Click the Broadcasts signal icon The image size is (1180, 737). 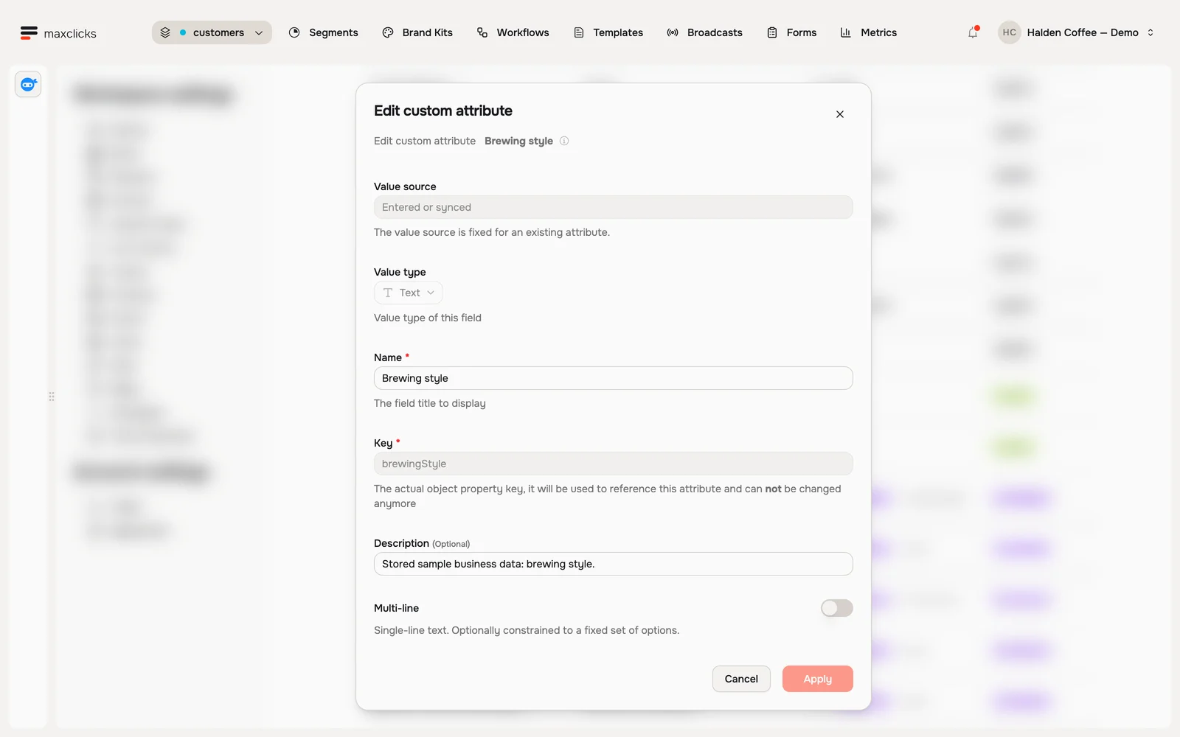click(673, 32)
